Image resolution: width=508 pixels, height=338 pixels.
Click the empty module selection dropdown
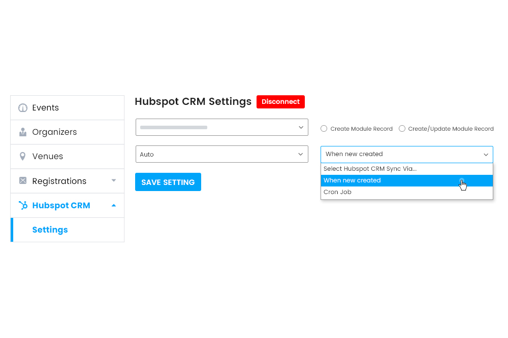[x=221, y=127]
